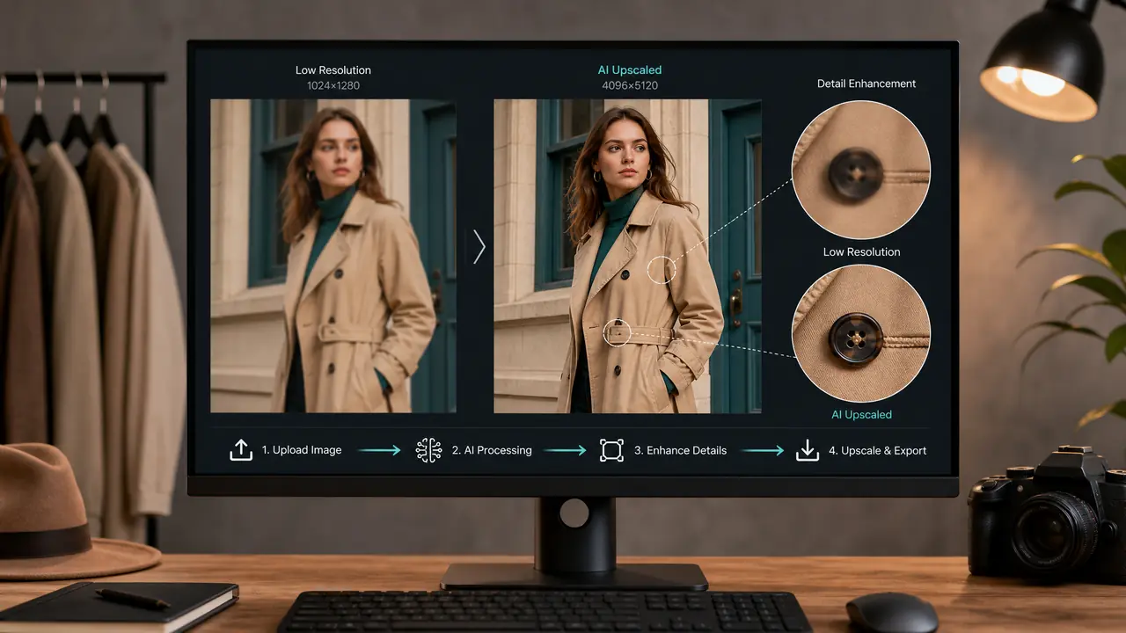Click the AI Upscaled woman photo
Viewport: 1126px width, 633px height.
coord(627,256)
